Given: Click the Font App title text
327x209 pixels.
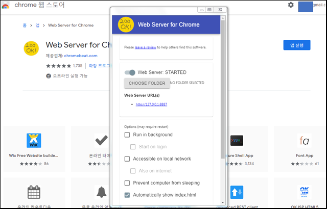Looking at the screenshot, I should (x=305, y=155).
